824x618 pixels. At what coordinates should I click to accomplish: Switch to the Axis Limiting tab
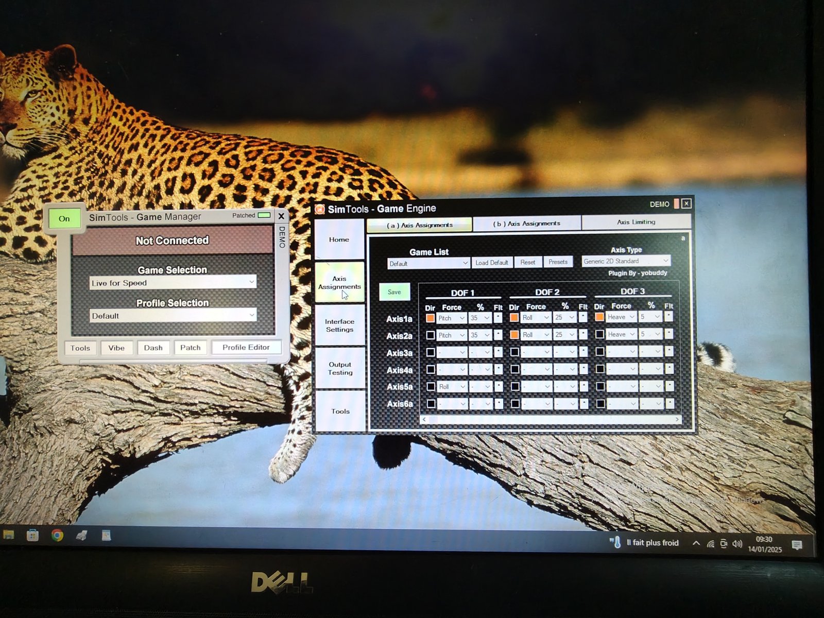click(636, 222)
